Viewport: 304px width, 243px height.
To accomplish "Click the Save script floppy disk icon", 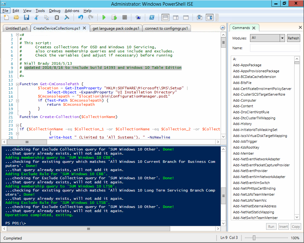I will (27, 18).
